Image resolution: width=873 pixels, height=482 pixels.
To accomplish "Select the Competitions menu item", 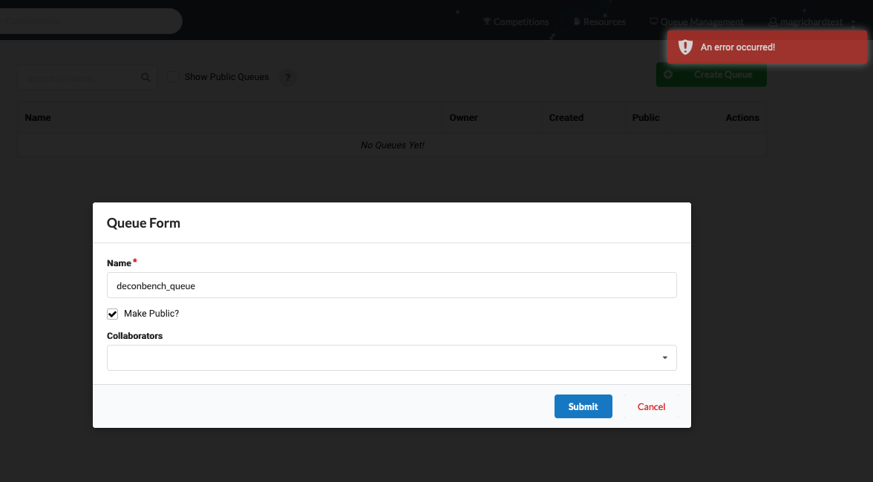I will (515, 22).
